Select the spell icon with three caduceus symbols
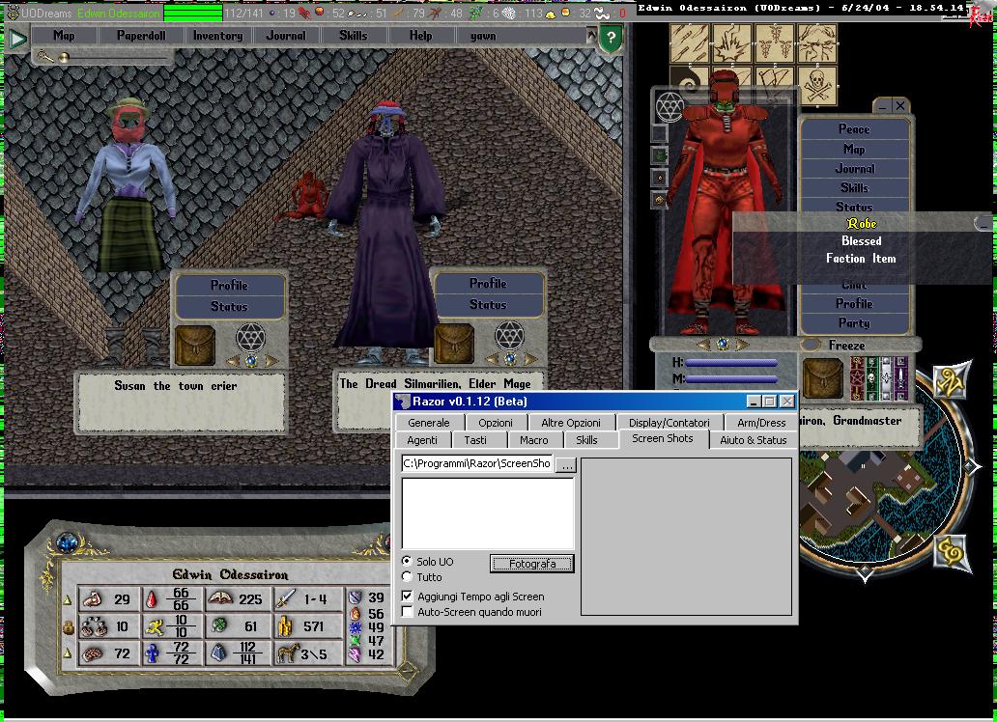997x722 pixels. 774,43
